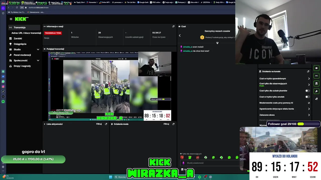Open Czat tylko dla obserwujących settings
Screen dimensions: 321x180
[x=285, y=84]
